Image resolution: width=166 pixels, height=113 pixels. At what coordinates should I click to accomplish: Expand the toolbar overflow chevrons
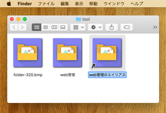(155, 27)
